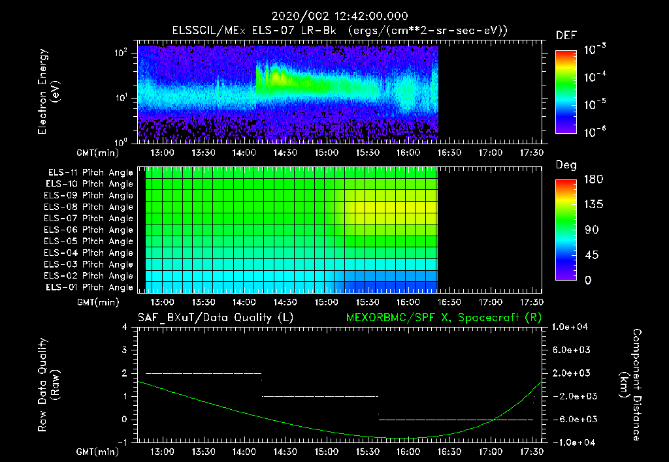The width and height of the screenshot is (669, 462).
Task: Select the ELS-10 Pitch Angle row label
Action: (90, 184)
